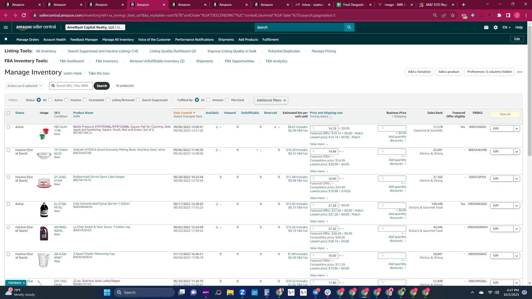Check the Noble Products Square Pail row checkbox
The width and height of the screenshot is (532, 299).
tap(8, 127)
